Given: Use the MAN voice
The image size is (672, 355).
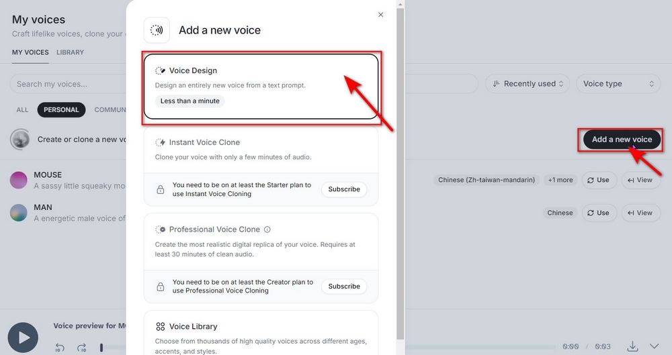Looking at the screenshot, I should point(599,213).
